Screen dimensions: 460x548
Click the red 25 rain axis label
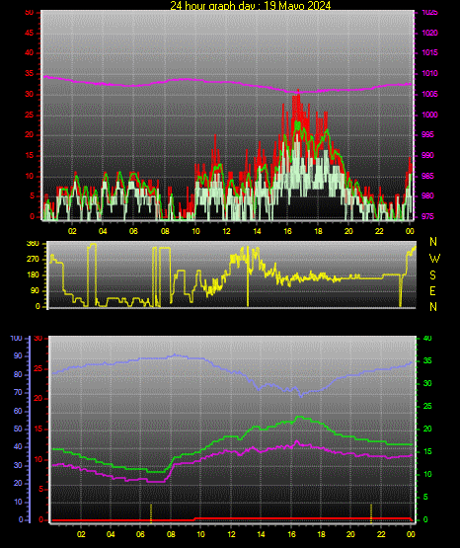pyautogui.click(x=38, y=368)
